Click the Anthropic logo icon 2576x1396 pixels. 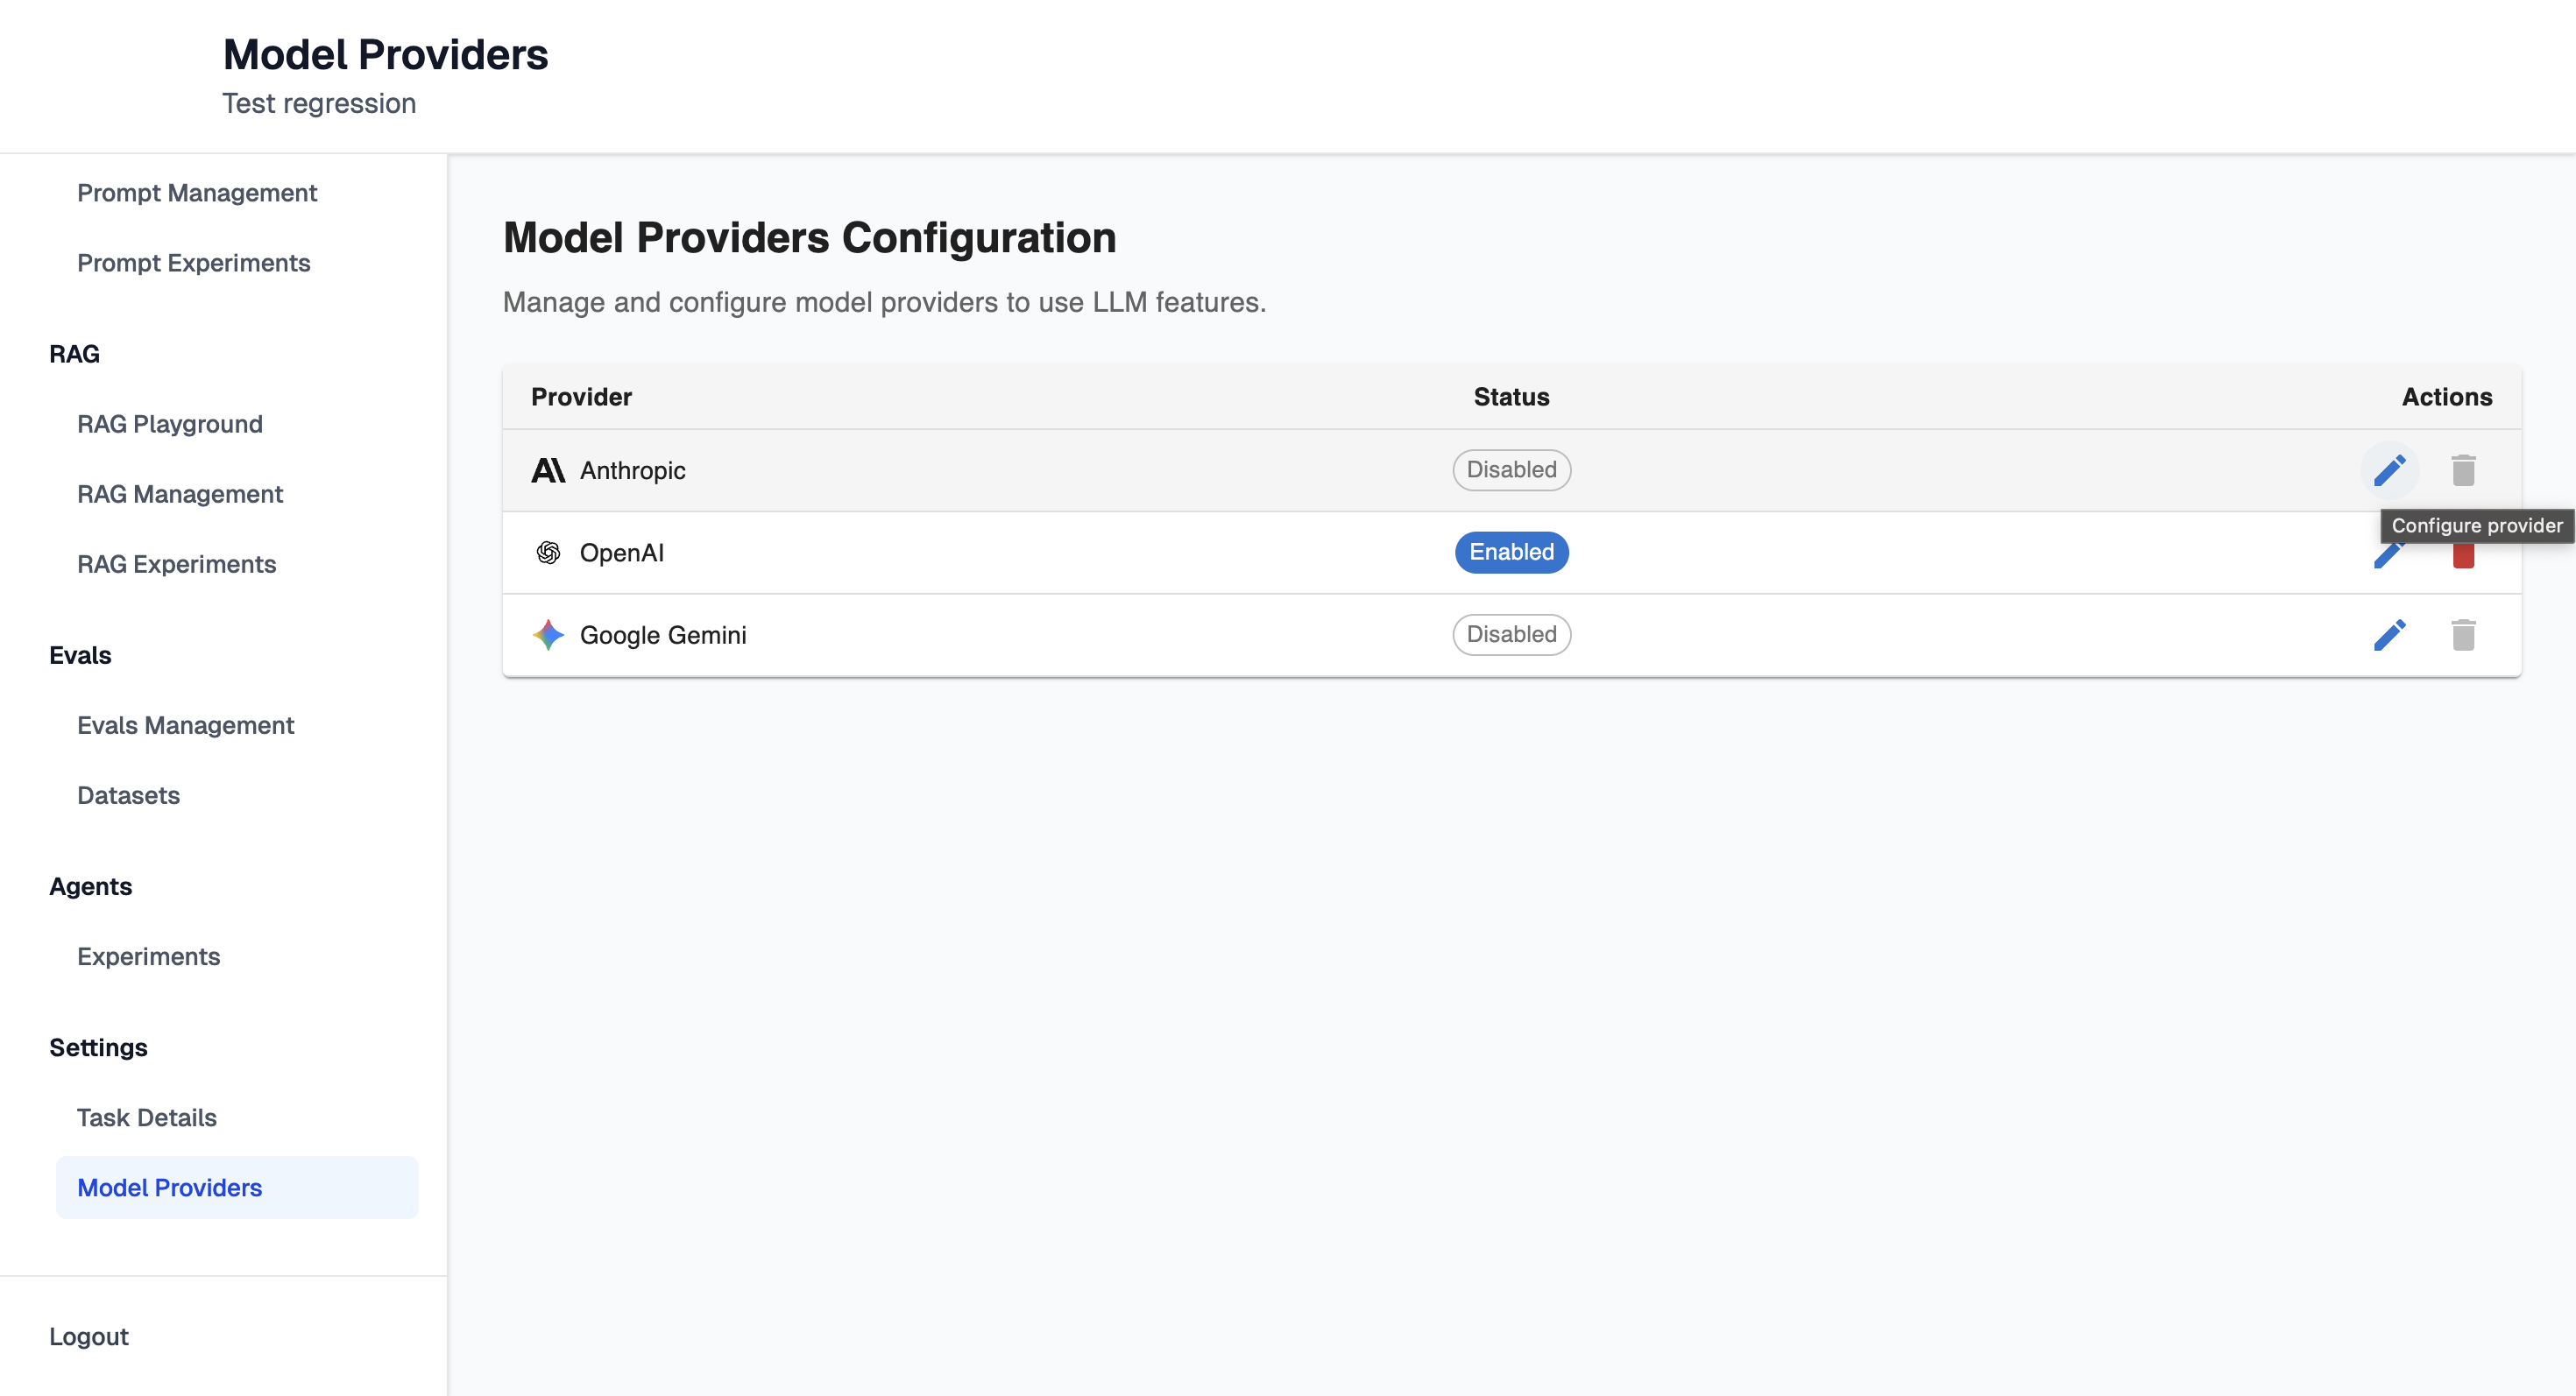pyautogui.click(x=548, y=469)
